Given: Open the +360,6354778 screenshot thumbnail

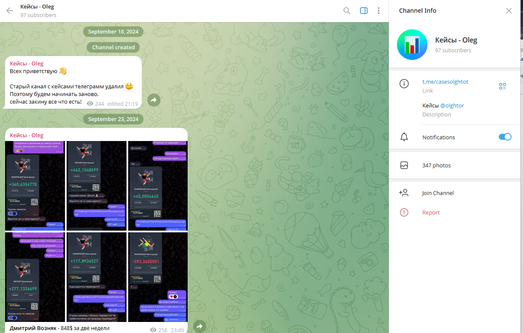Looking at the screenshot, I should pos(35,186).
